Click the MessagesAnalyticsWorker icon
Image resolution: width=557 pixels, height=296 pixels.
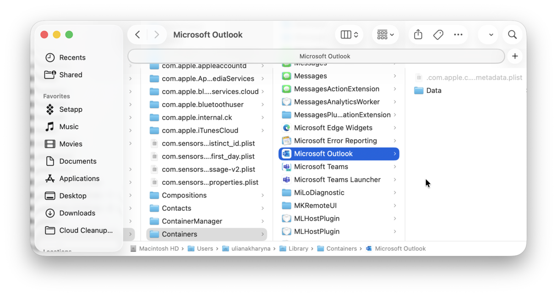[286, 102]
